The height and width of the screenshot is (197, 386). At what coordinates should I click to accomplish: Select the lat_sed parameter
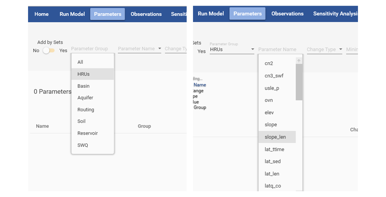[272, 161]
